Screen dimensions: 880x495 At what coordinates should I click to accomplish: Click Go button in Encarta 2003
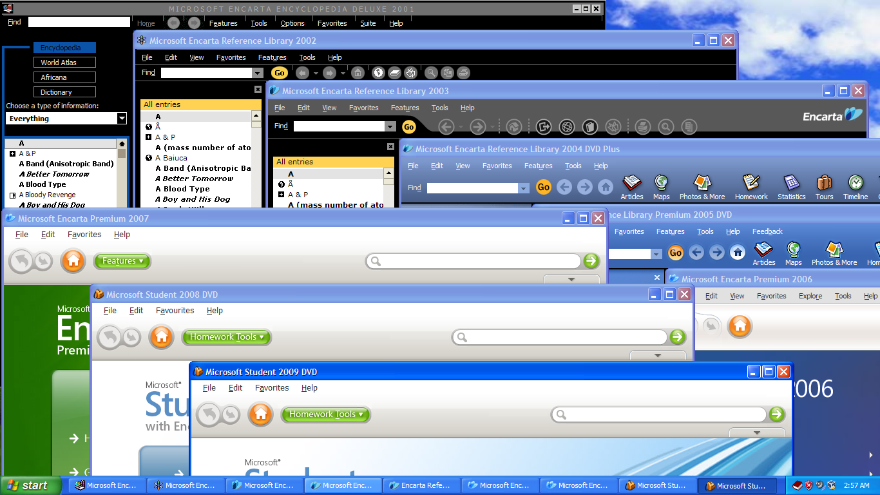[x=409, y=127]
